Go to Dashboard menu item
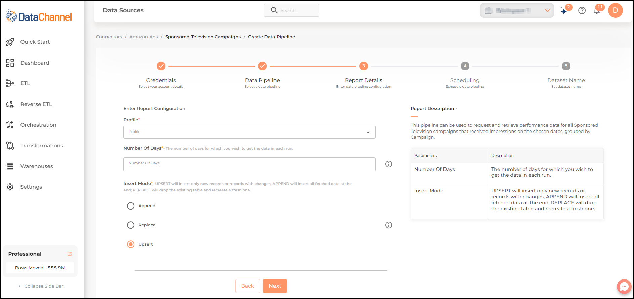 [x=35, y=63]
